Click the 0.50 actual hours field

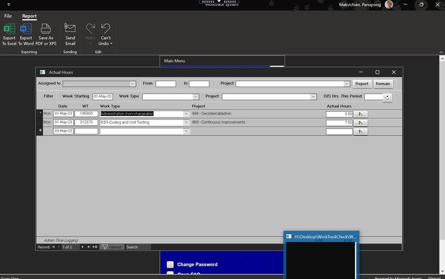tap(339, 114)
